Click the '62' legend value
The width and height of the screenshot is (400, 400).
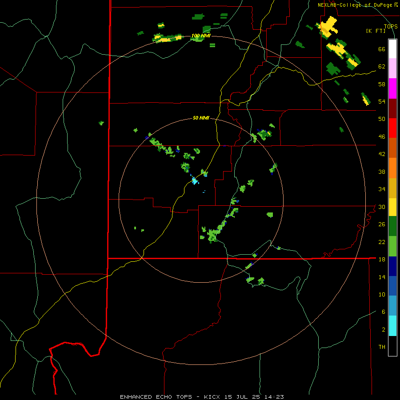[382, 67]
